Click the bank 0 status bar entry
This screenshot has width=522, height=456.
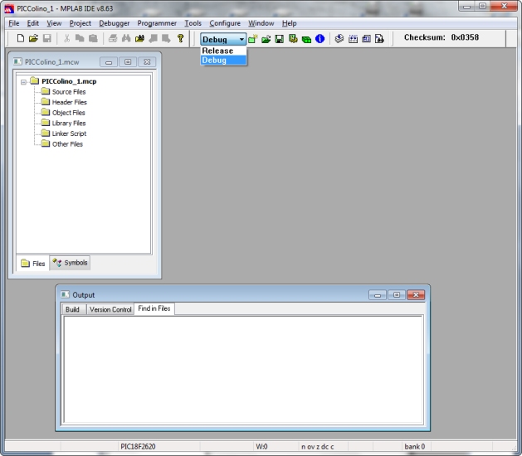coord(414,446)
